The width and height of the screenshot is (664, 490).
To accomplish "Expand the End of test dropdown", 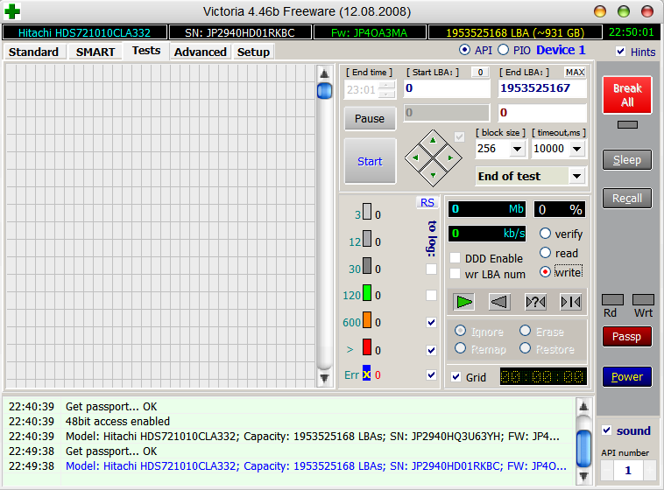I will 576,176.
